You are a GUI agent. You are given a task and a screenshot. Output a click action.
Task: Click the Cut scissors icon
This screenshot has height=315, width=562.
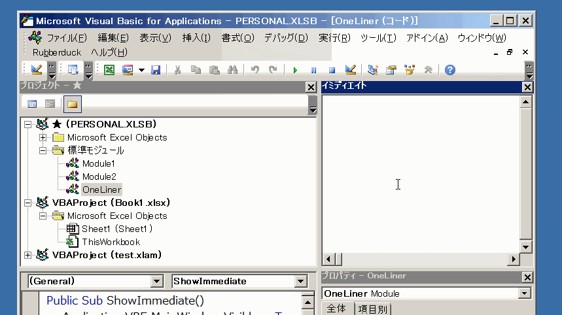pos(177,69)
